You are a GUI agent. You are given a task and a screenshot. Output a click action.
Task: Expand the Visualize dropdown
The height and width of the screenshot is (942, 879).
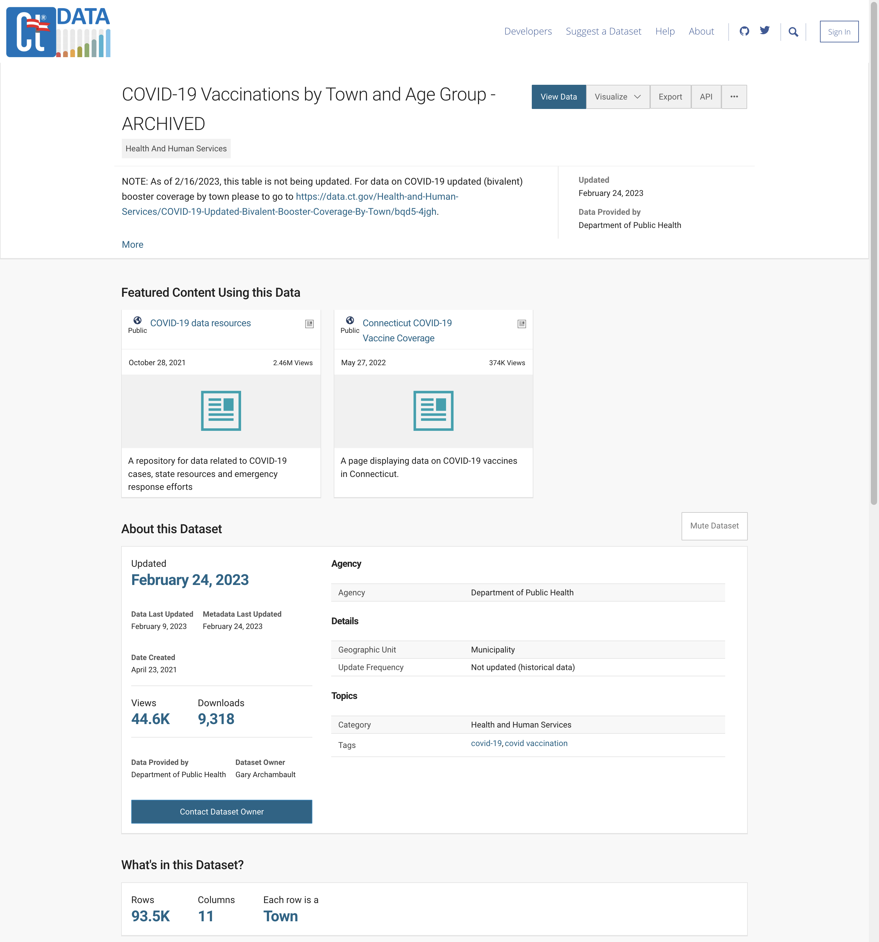click(617, 97)
